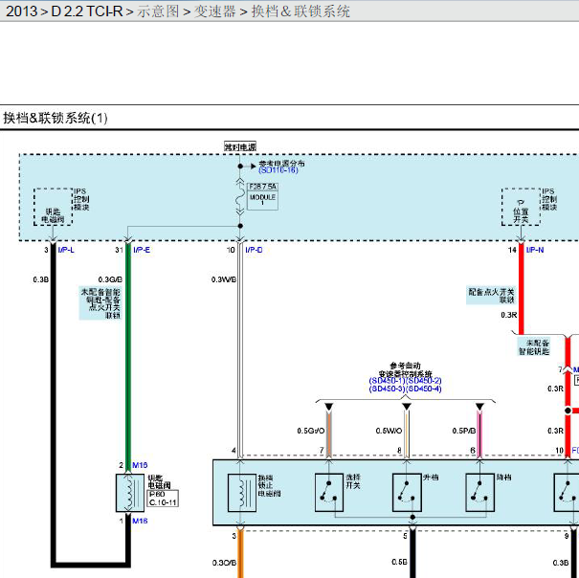This screenshot has height=578, width=579.
Task: Click the 0.5P/B wire label
Action: (464, 431)
